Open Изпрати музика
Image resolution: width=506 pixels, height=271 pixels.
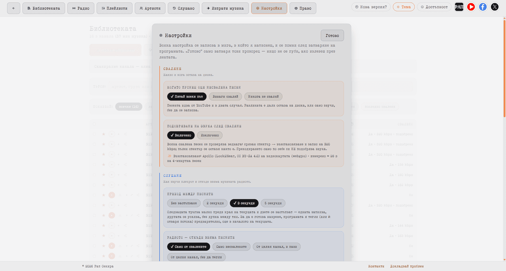(x=225, y=8)
